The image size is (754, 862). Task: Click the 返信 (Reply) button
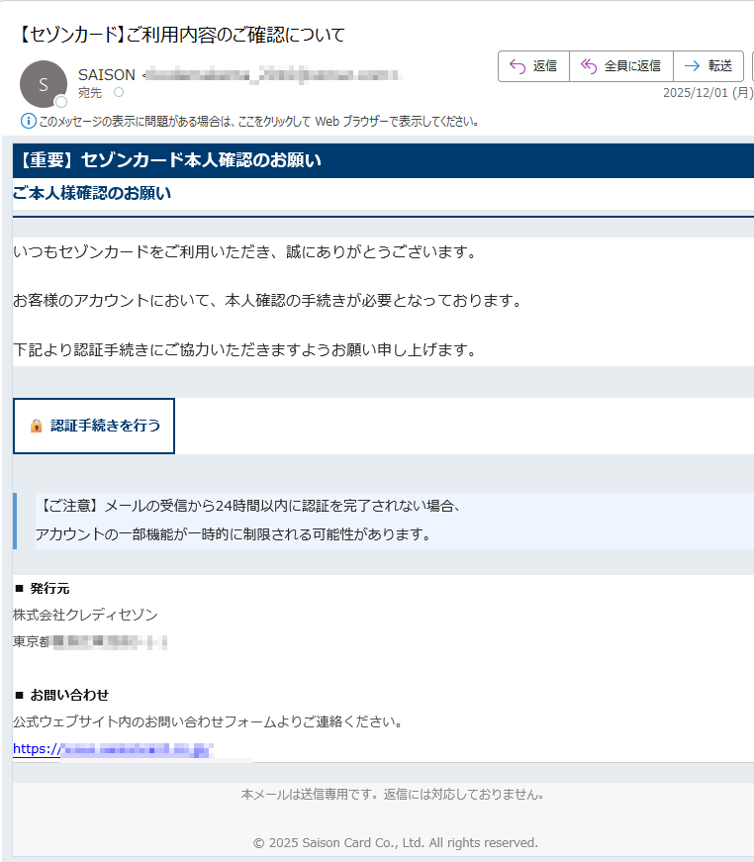coord(533,66)
